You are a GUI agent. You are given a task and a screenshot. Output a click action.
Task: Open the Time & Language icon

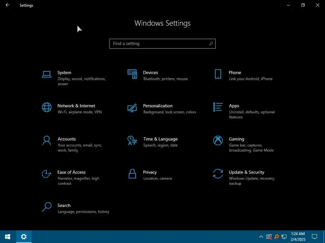point(132,140)
